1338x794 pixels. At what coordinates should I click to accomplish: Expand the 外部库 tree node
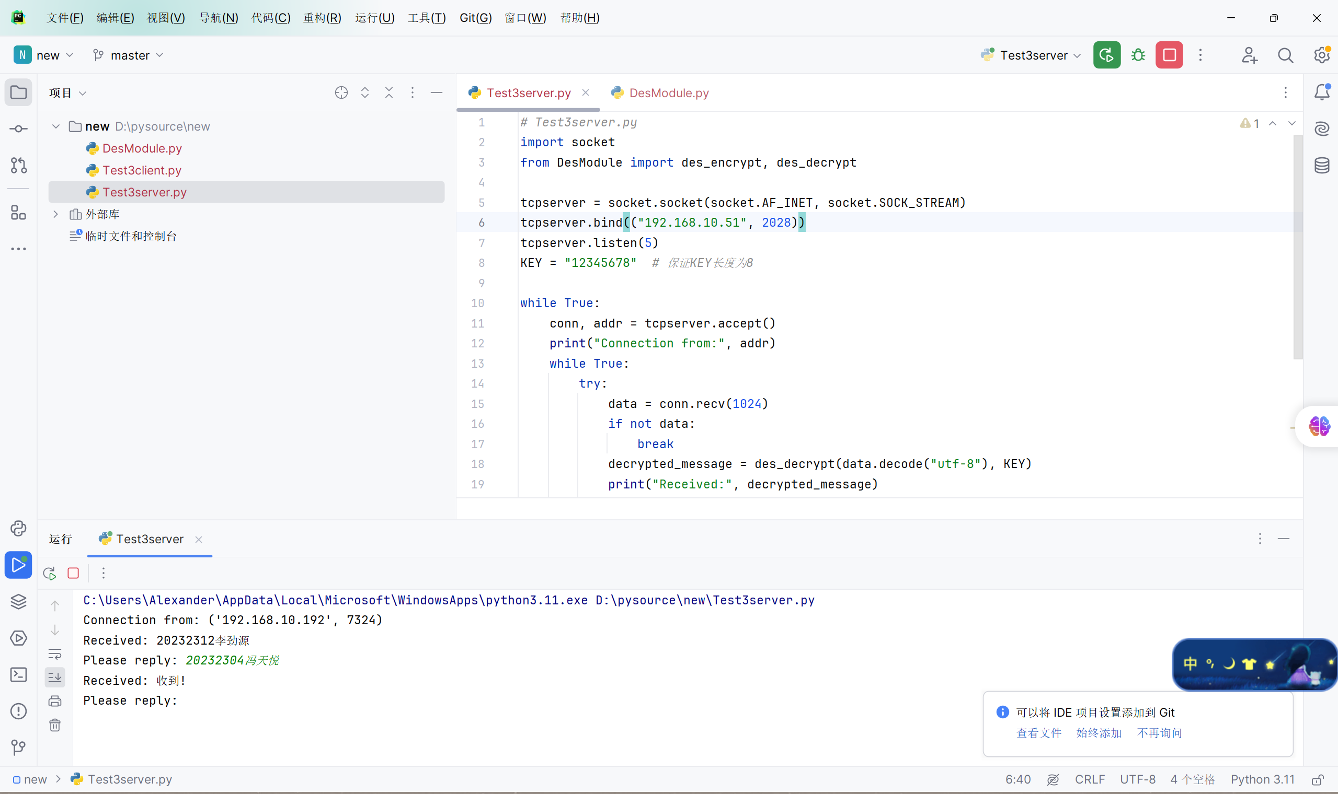[55, 214]
